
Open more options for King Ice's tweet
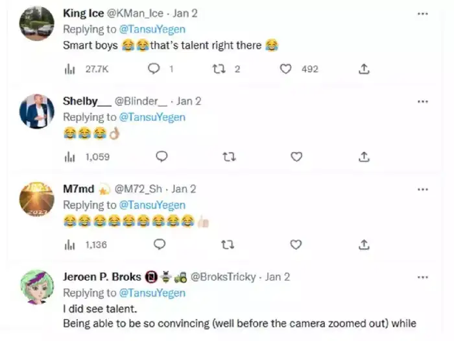click(423, 14)
